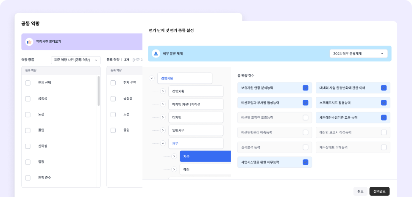Check 예산위험관리 예측능력
Viewport: 412px width, 197px height.
(305, 132)
